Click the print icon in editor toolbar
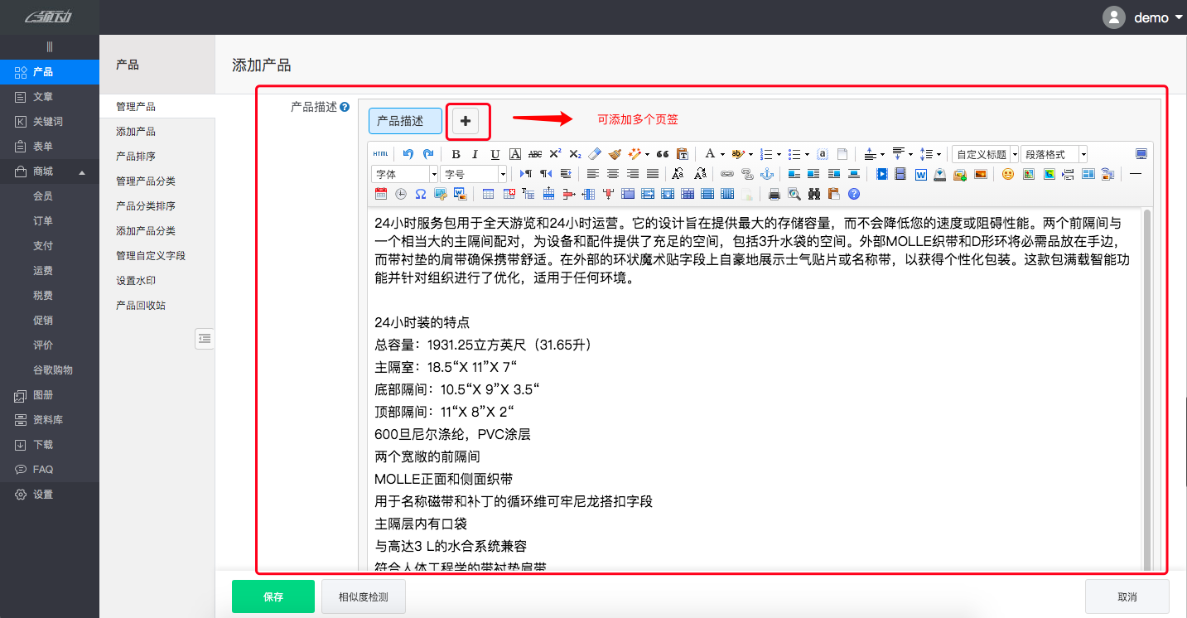The image size is (1187, 618). point(774,194)
